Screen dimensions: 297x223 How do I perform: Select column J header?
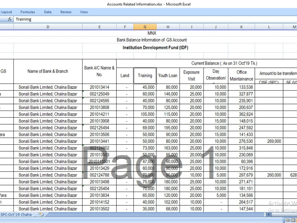point(216,27)
